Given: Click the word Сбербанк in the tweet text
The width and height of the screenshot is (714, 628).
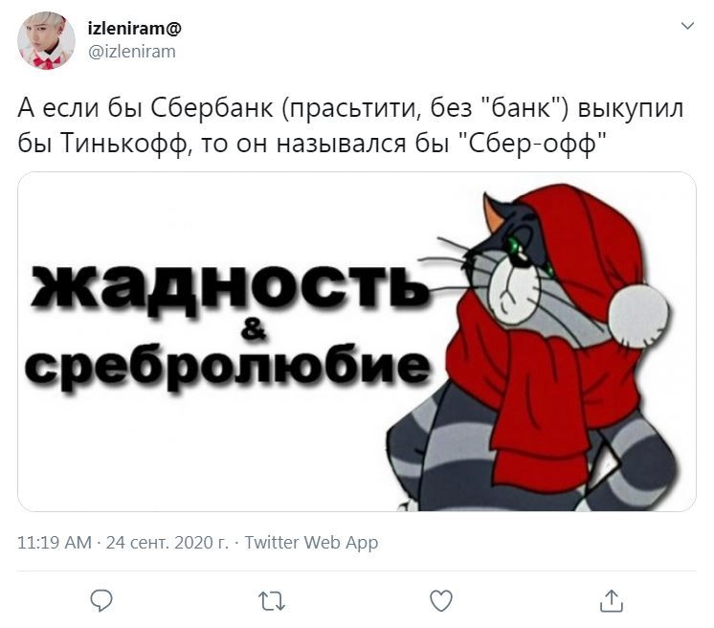Looking at the screenshot, I should pos(212,108).
